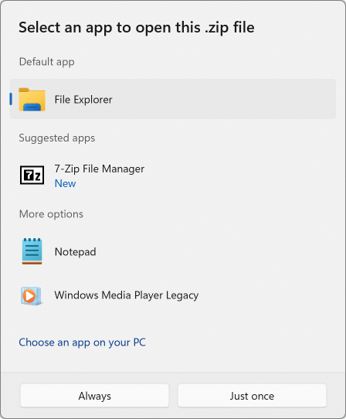This screenshot has height=419, width=346.
Task: Select the File Explorer label
Action: tap(83, 100)
